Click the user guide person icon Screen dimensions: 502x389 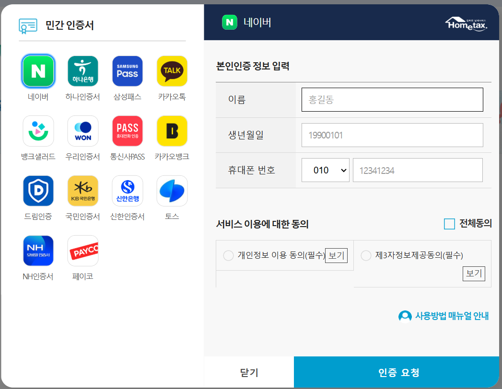pyautogui.click(x=405, y=316)
